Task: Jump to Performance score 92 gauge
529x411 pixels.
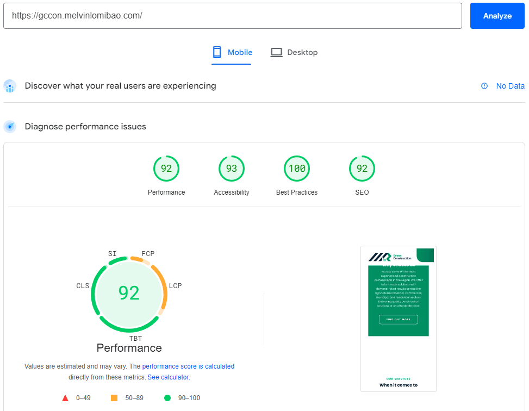Action: (x=166, y=169)
